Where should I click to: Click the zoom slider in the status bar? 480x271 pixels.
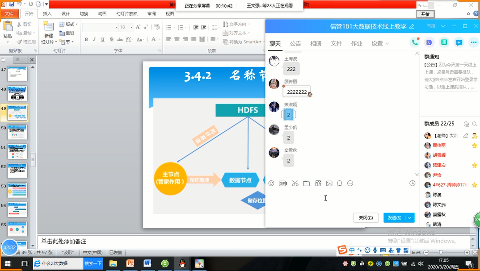[x=440, y=253]
